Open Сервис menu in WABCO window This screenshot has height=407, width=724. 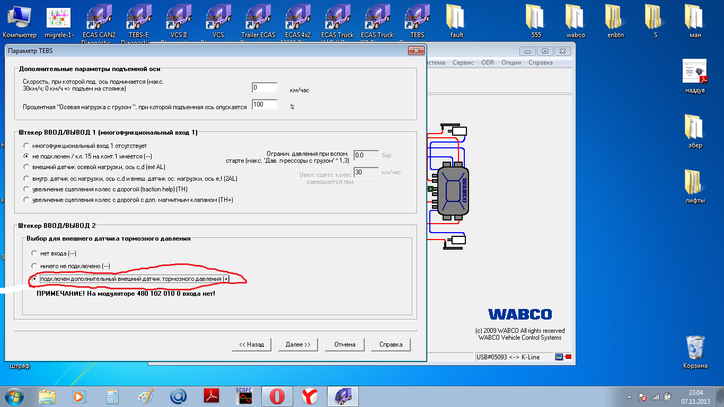tap(463, 63)
